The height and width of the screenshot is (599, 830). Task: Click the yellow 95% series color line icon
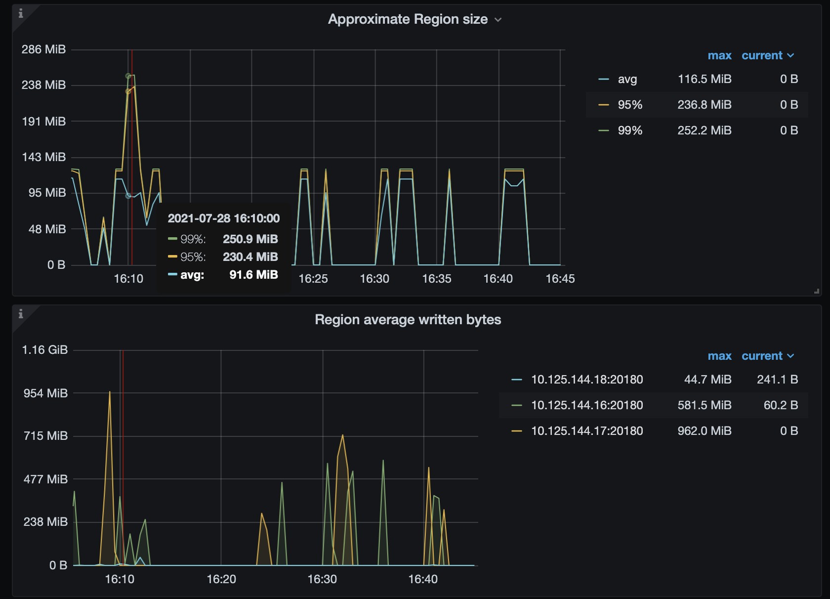pos(603,105)
